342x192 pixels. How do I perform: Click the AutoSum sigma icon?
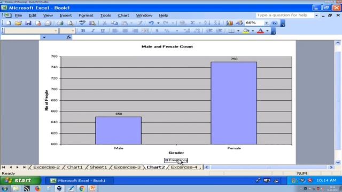(x=192, y=23)
